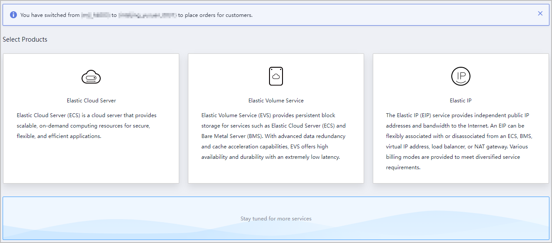Click the 'You have switched from' message text

click(50, 15)
